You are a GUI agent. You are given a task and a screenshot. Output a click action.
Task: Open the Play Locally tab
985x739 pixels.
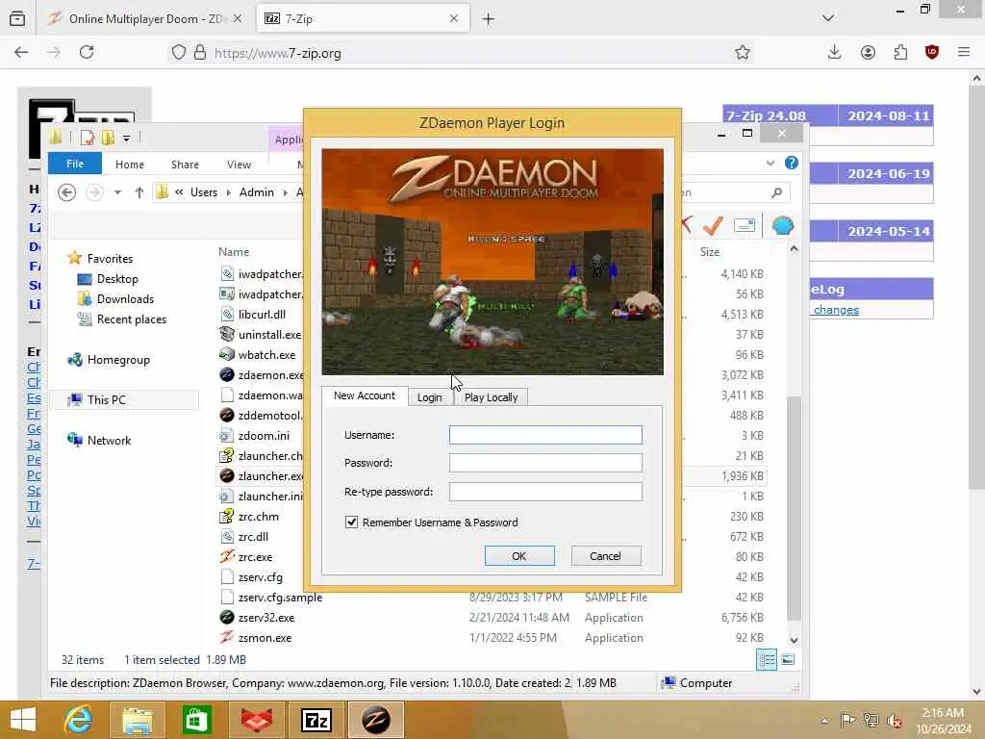tap(491, 397)
